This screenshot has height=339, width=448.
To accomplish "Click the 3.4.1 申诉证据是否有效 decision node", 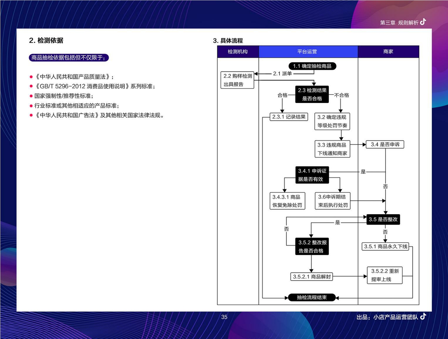I will [312, 175].
